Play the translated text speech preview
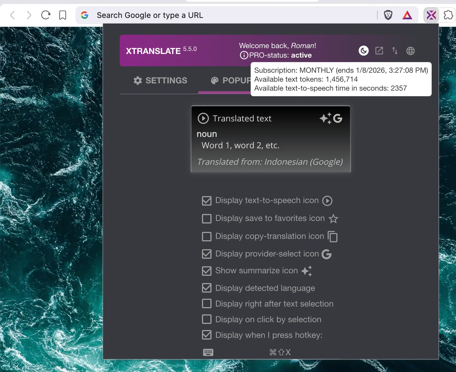Viewport: 456px width, 372px height. [x=203, y=118]
